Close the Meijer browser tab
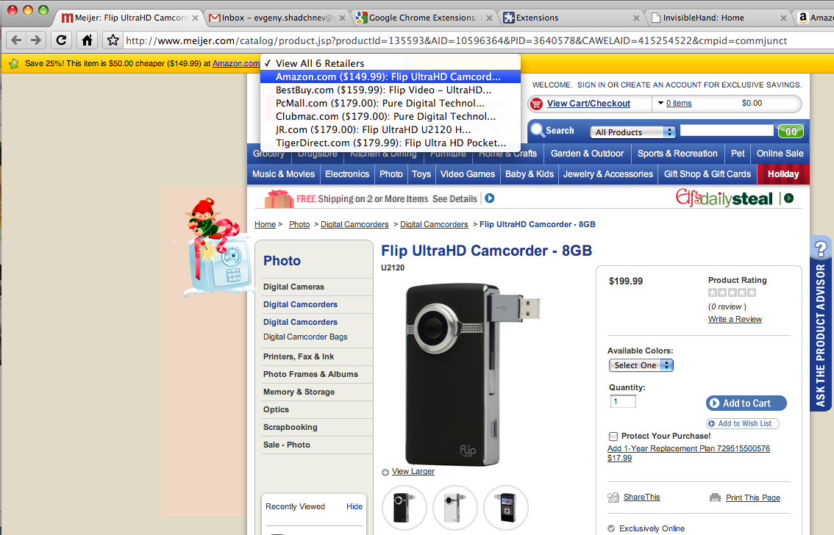Viewport: 834px width, 535px height. tap(195, 18)
